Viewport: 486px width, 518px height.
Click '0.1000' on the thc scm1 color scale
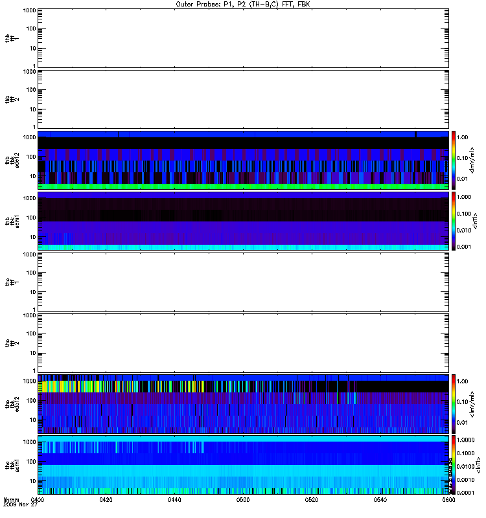pyautogui.click(x=465, y=453)
